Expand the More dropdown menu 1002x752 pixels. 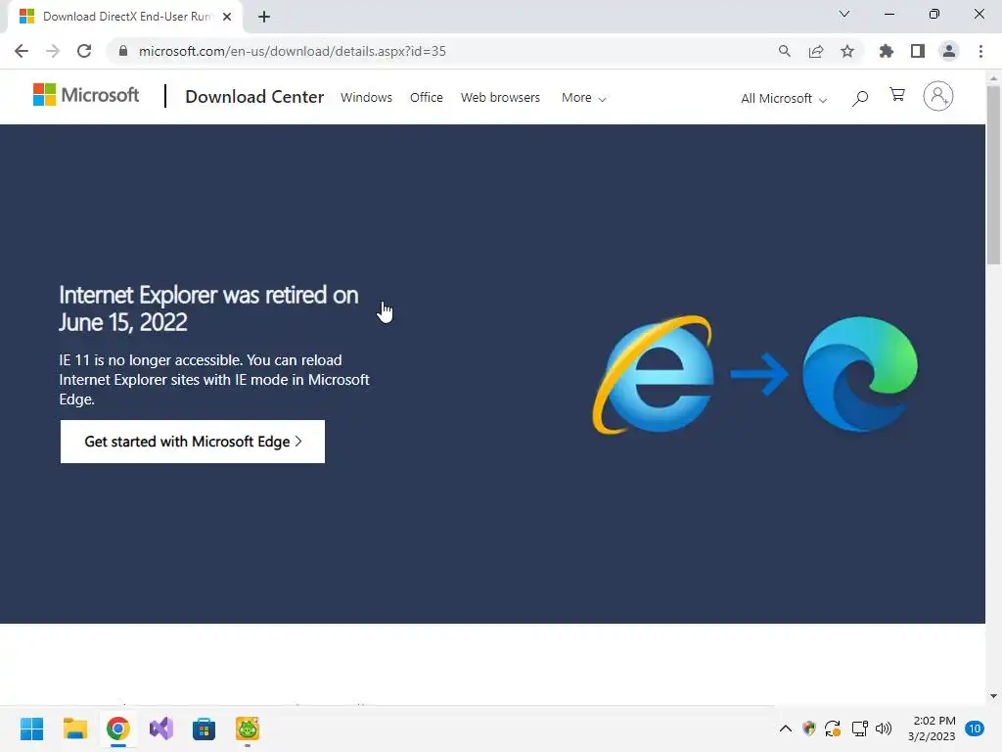583,98
